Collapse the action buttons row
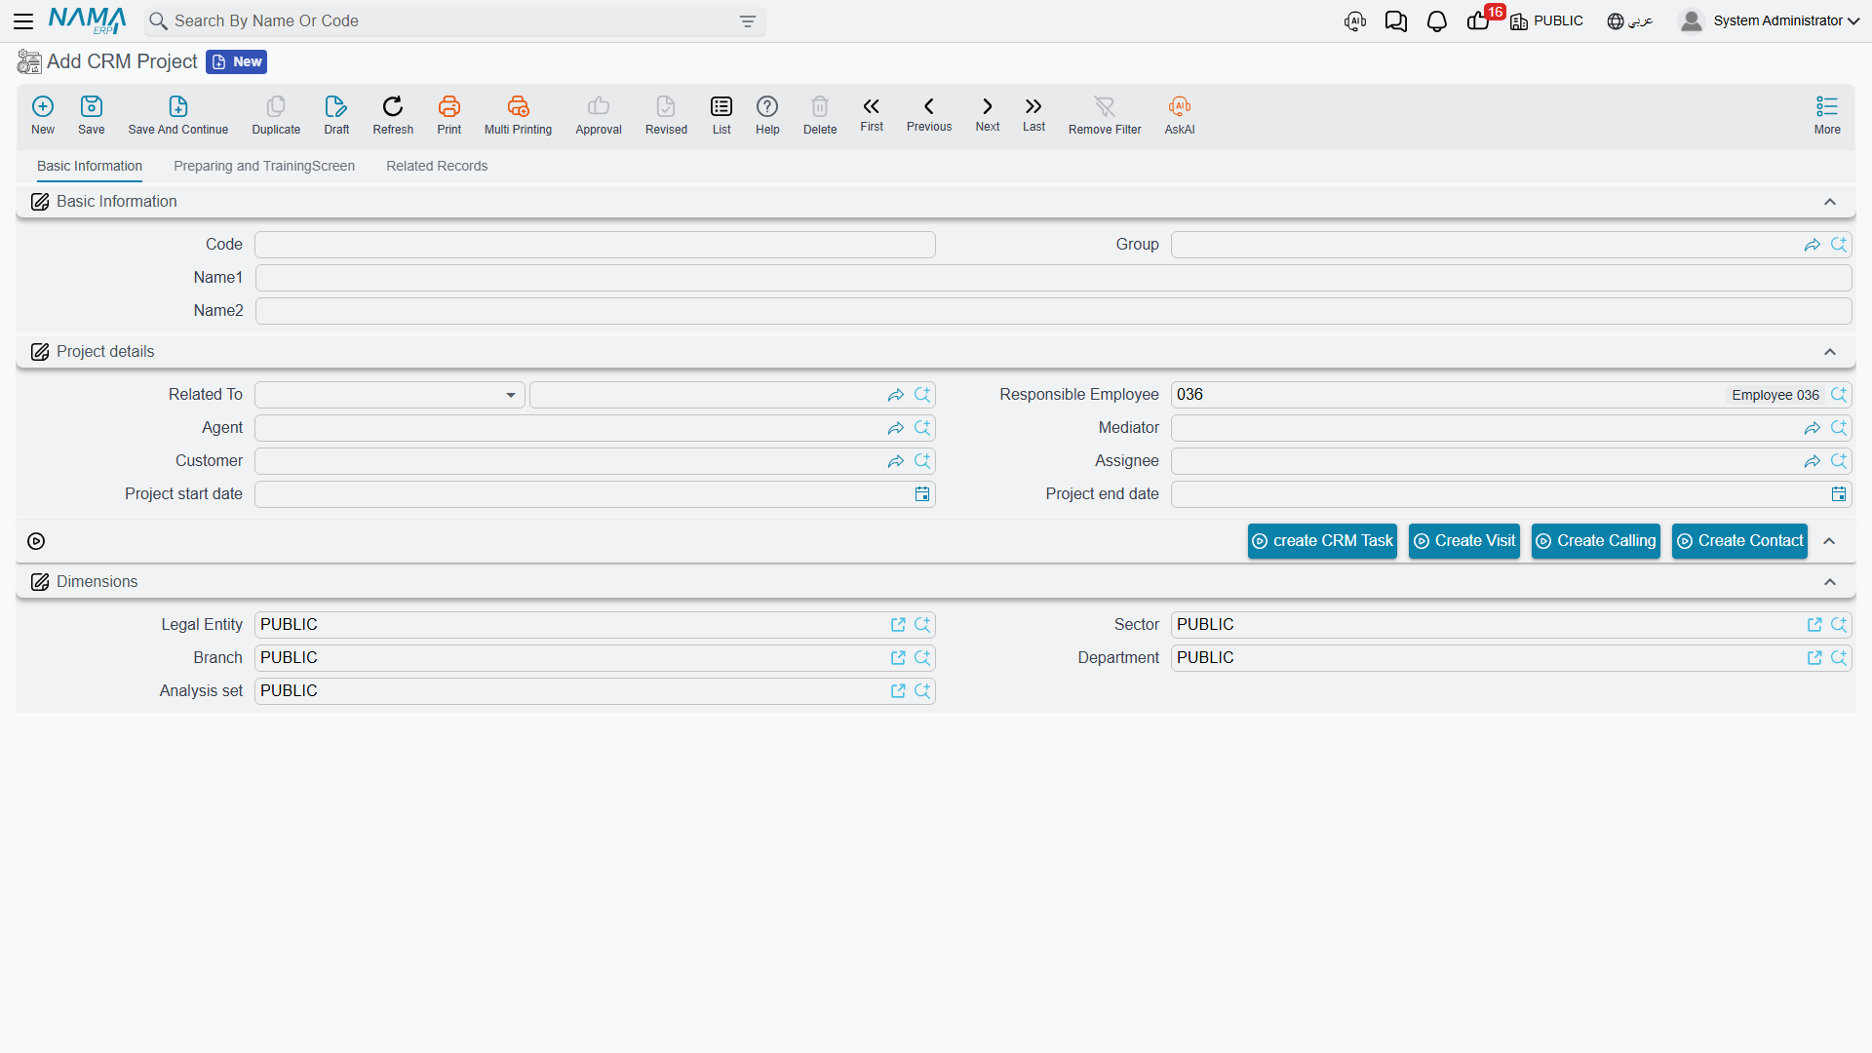Screen dimensions: 1872x1053 click(x=1830, y=541)
